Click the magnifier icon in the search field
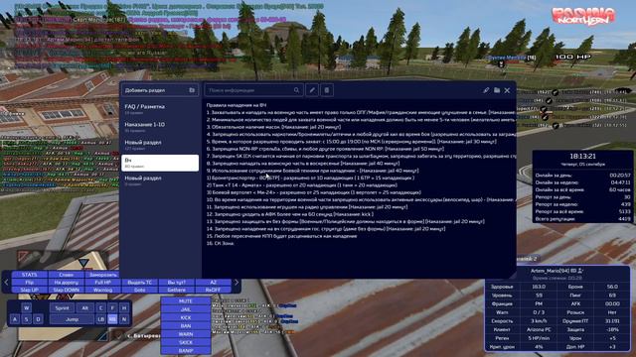This screenshot has height=357, width=636. (x=296, y=90)
